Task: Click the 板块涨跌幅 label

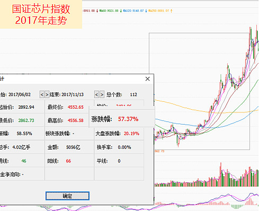Action: pos(58,134)
